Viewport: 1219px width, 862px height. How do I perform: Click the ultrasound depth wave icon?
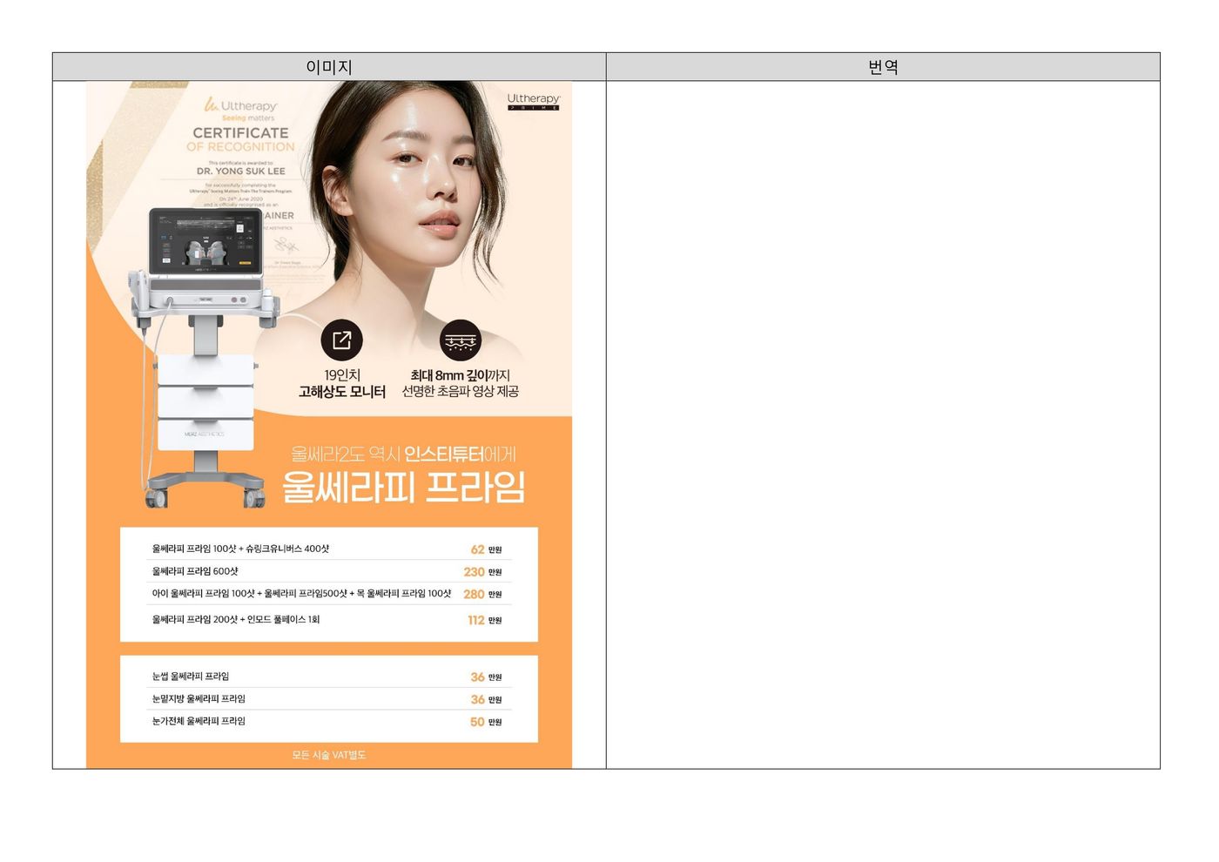click(x=460, y=340)
